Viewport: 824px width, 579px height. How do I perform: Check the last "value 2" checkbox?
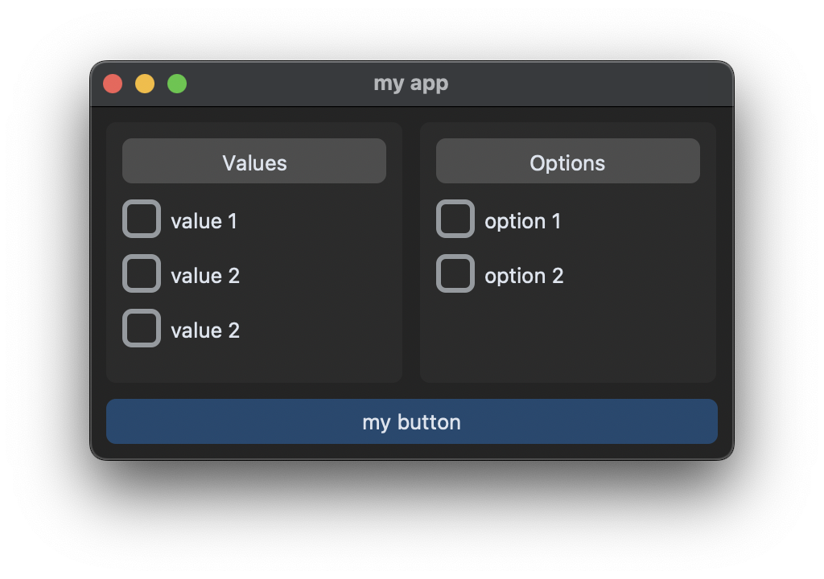coord(142,328)
